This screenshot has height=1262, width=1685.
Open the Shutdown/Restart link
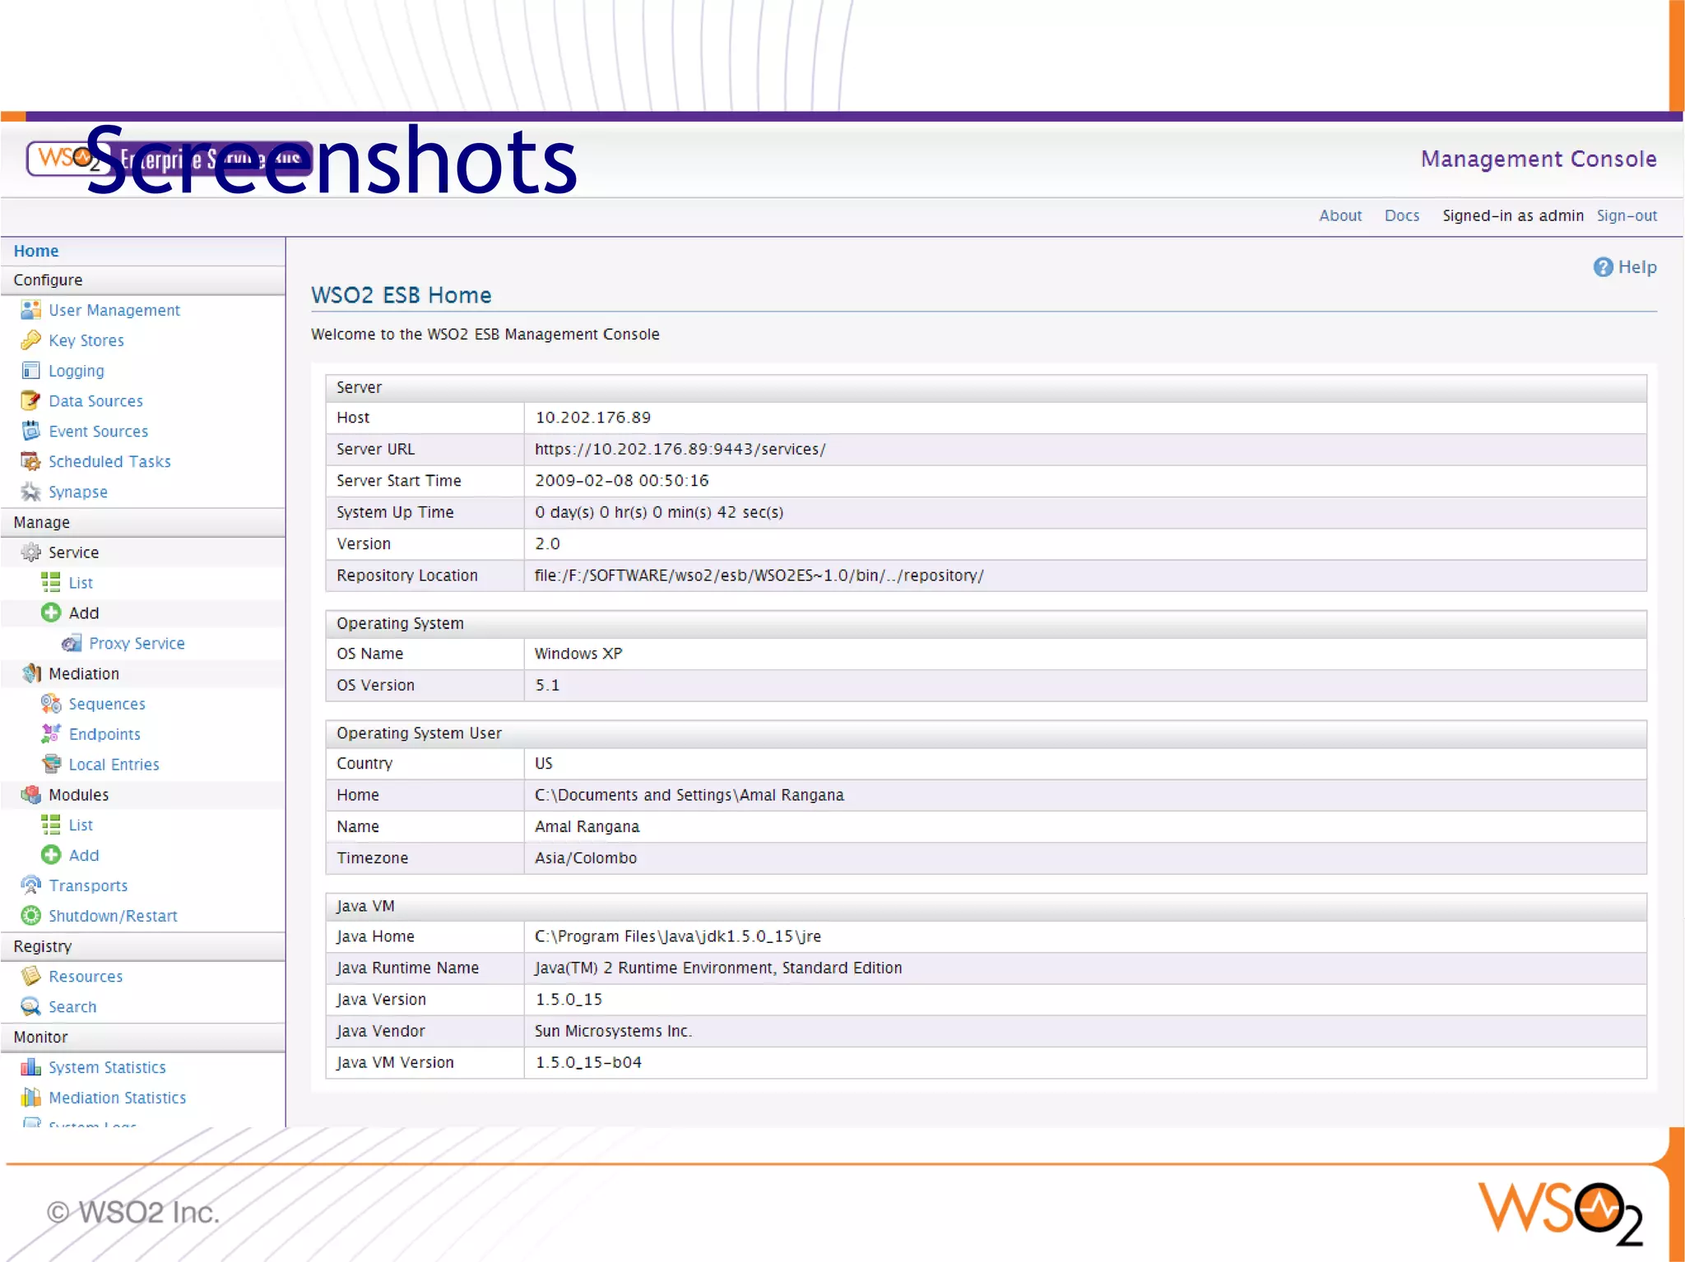click(x=113, y=916)
